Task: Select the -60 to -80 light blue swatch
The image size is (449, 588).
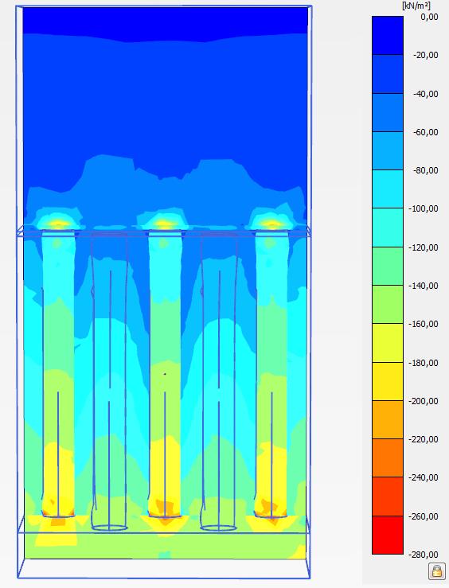Action: coord(388,150)
